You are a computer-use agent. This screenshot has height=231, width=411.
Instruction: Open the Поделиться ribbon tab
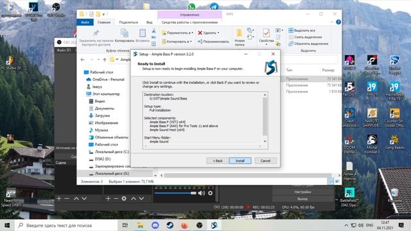(128, 22)
